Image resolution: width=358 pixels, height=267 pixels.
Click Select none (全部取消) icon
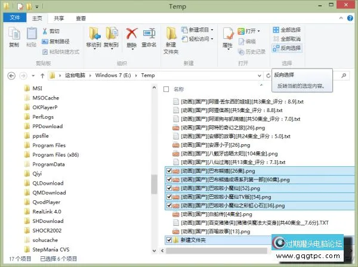click(276, 39)
